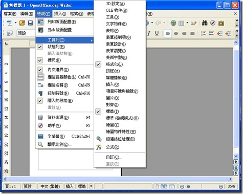Select two-page view layout icon in status bar

(x=164, y=186)
